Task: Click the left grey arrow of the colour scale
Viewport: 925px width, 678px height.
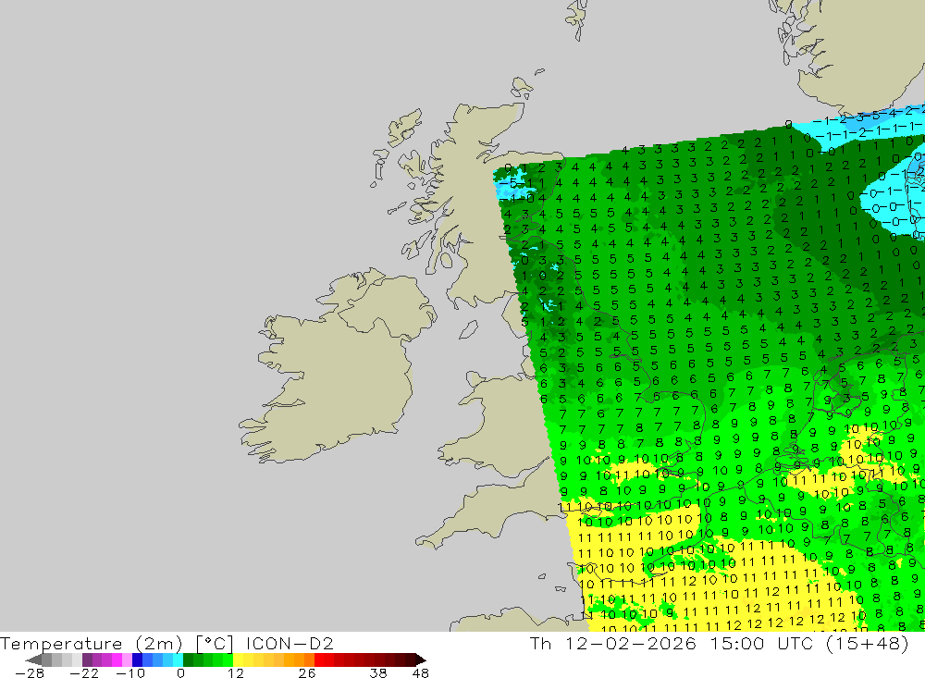Action: click(x=33, y=660)
